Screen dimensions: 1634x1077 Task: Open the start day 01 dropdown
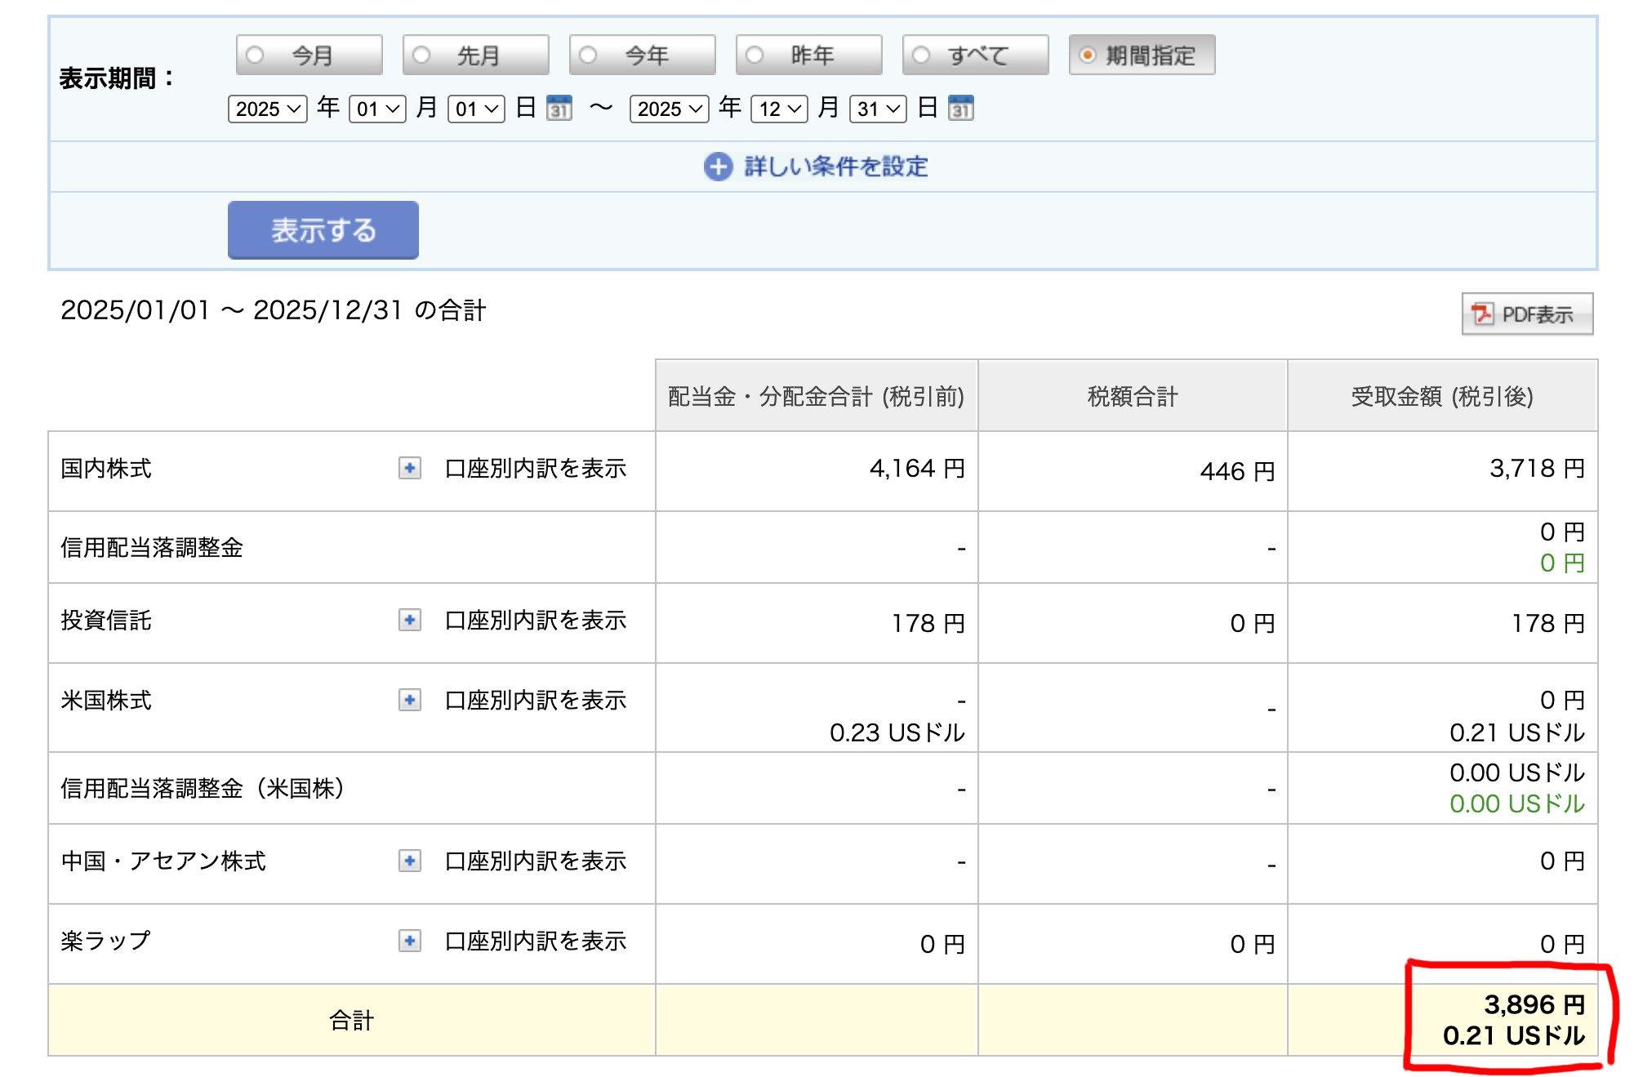476,109
